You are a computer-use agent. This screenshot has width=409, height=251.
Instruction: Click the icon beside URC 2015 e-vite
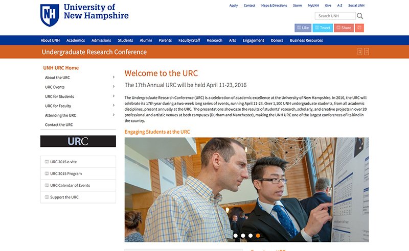tap(47, 162)
